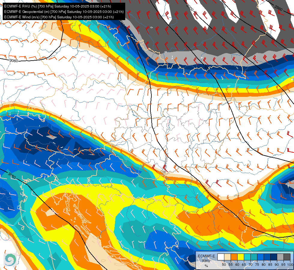
Task: Select the light gray 90-95% legend swatch
Action: (280, 257)
